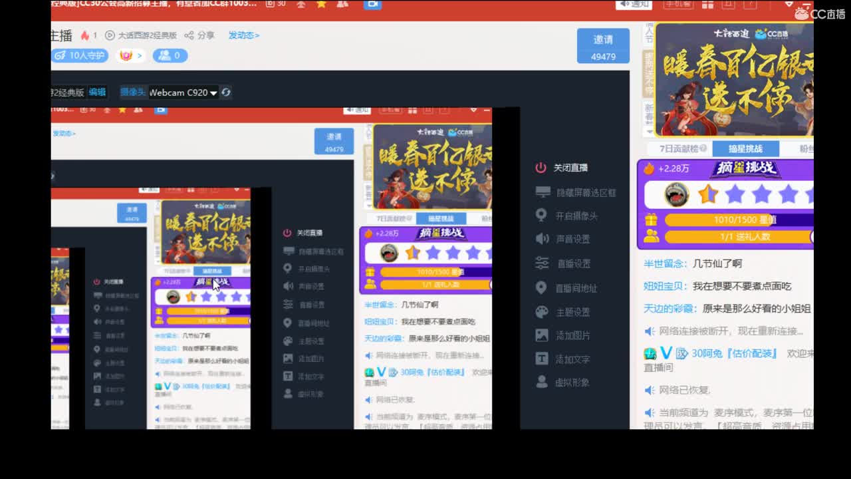851x479 pixels.
Task: Open 直播设置 stream settings
Action: (x=573, y=263)
